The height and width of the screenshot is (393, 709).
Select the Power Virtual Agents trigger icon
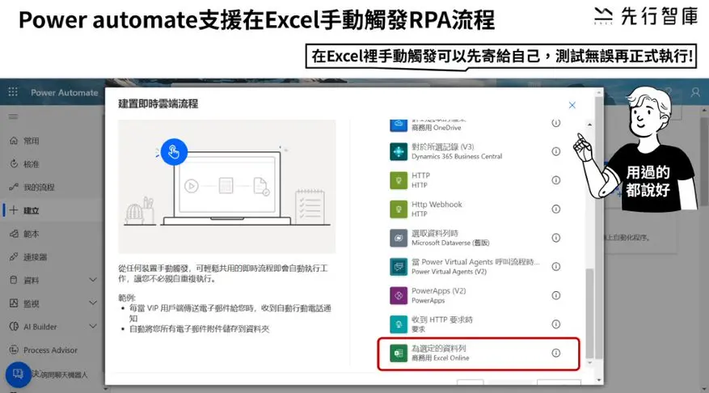click(x=399, y=266)
